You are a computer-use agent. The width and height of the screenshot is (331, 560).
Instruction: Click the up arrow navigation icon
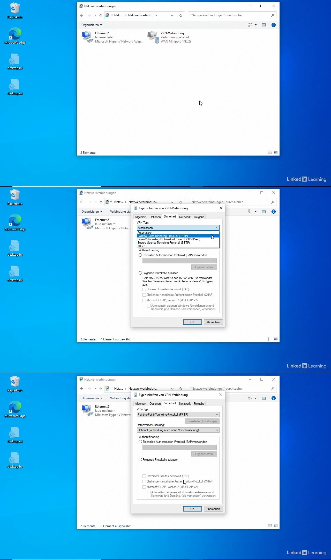[101, 15]
